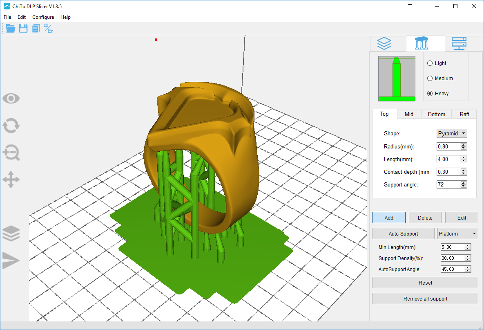This screenshot has width=484, height=330.
Task: Switch to the Raft tab
Action: coord(464,114)
